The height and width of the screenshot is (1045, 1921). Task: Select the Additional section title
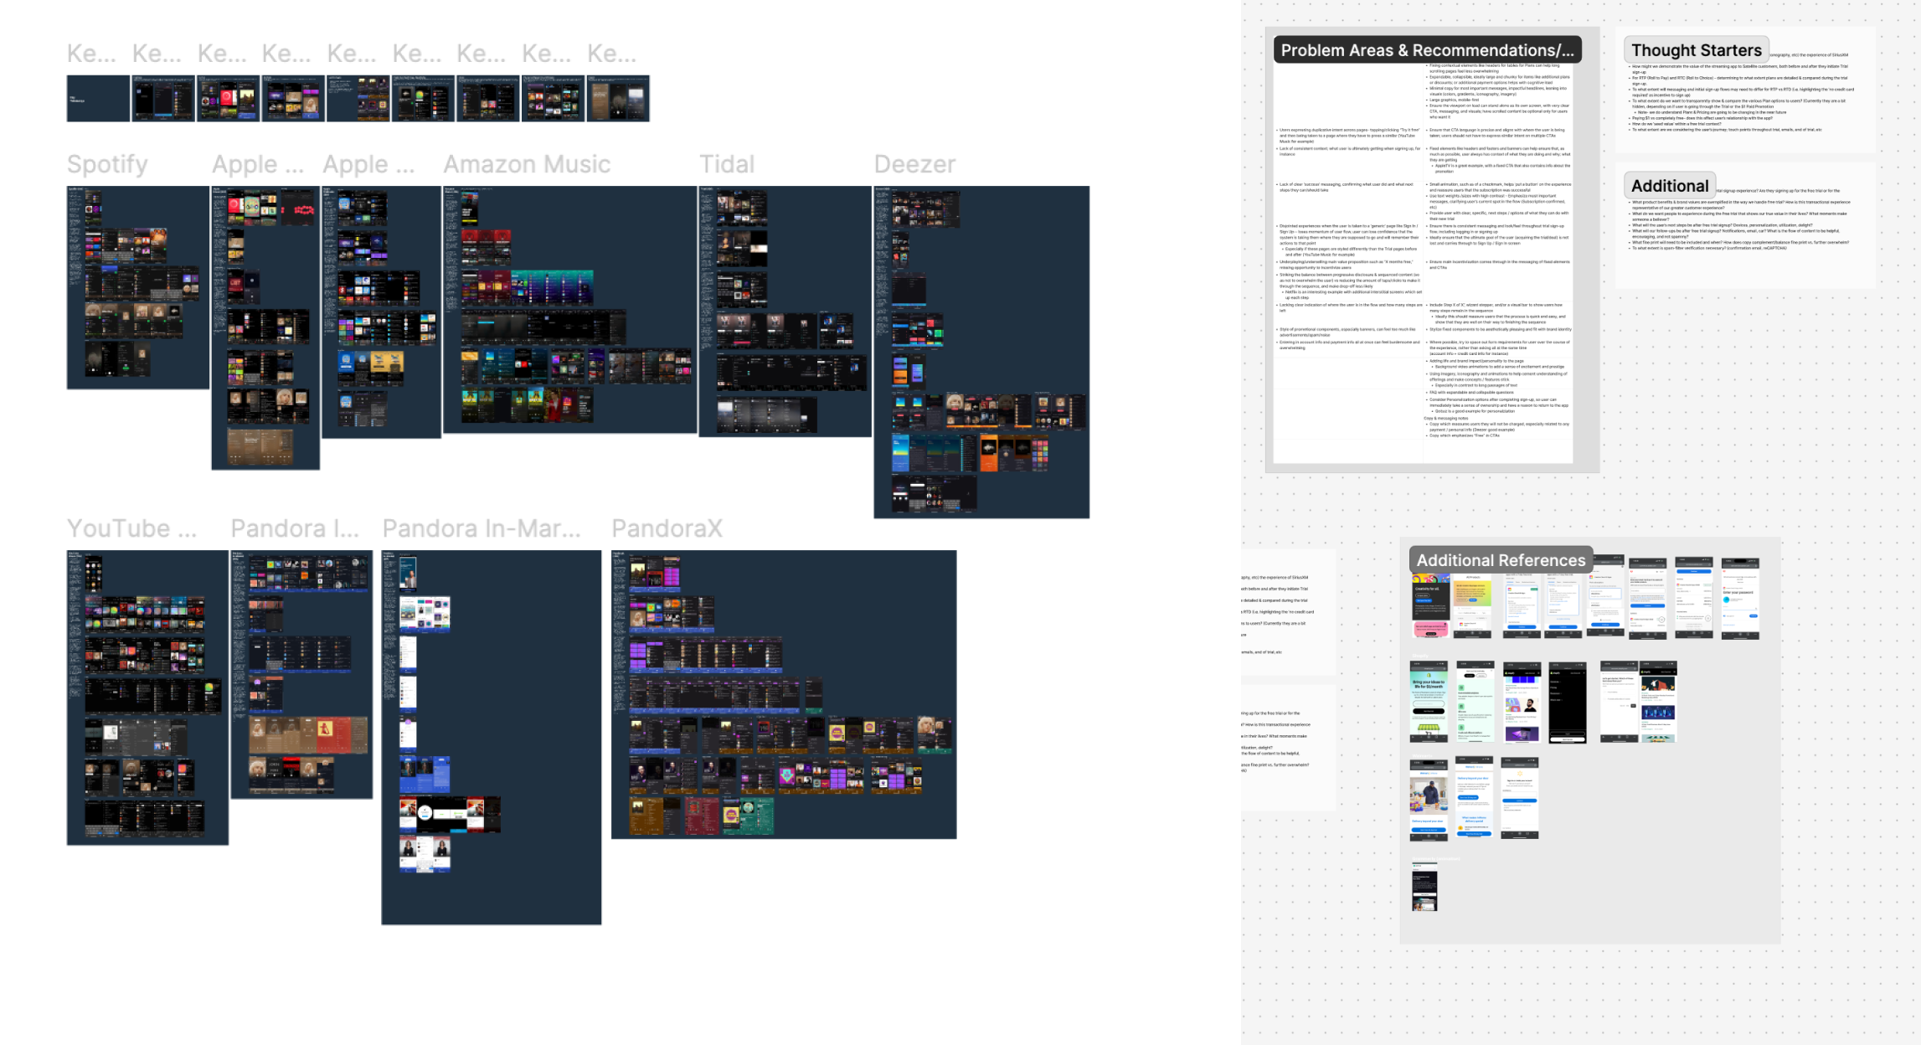1670,186
